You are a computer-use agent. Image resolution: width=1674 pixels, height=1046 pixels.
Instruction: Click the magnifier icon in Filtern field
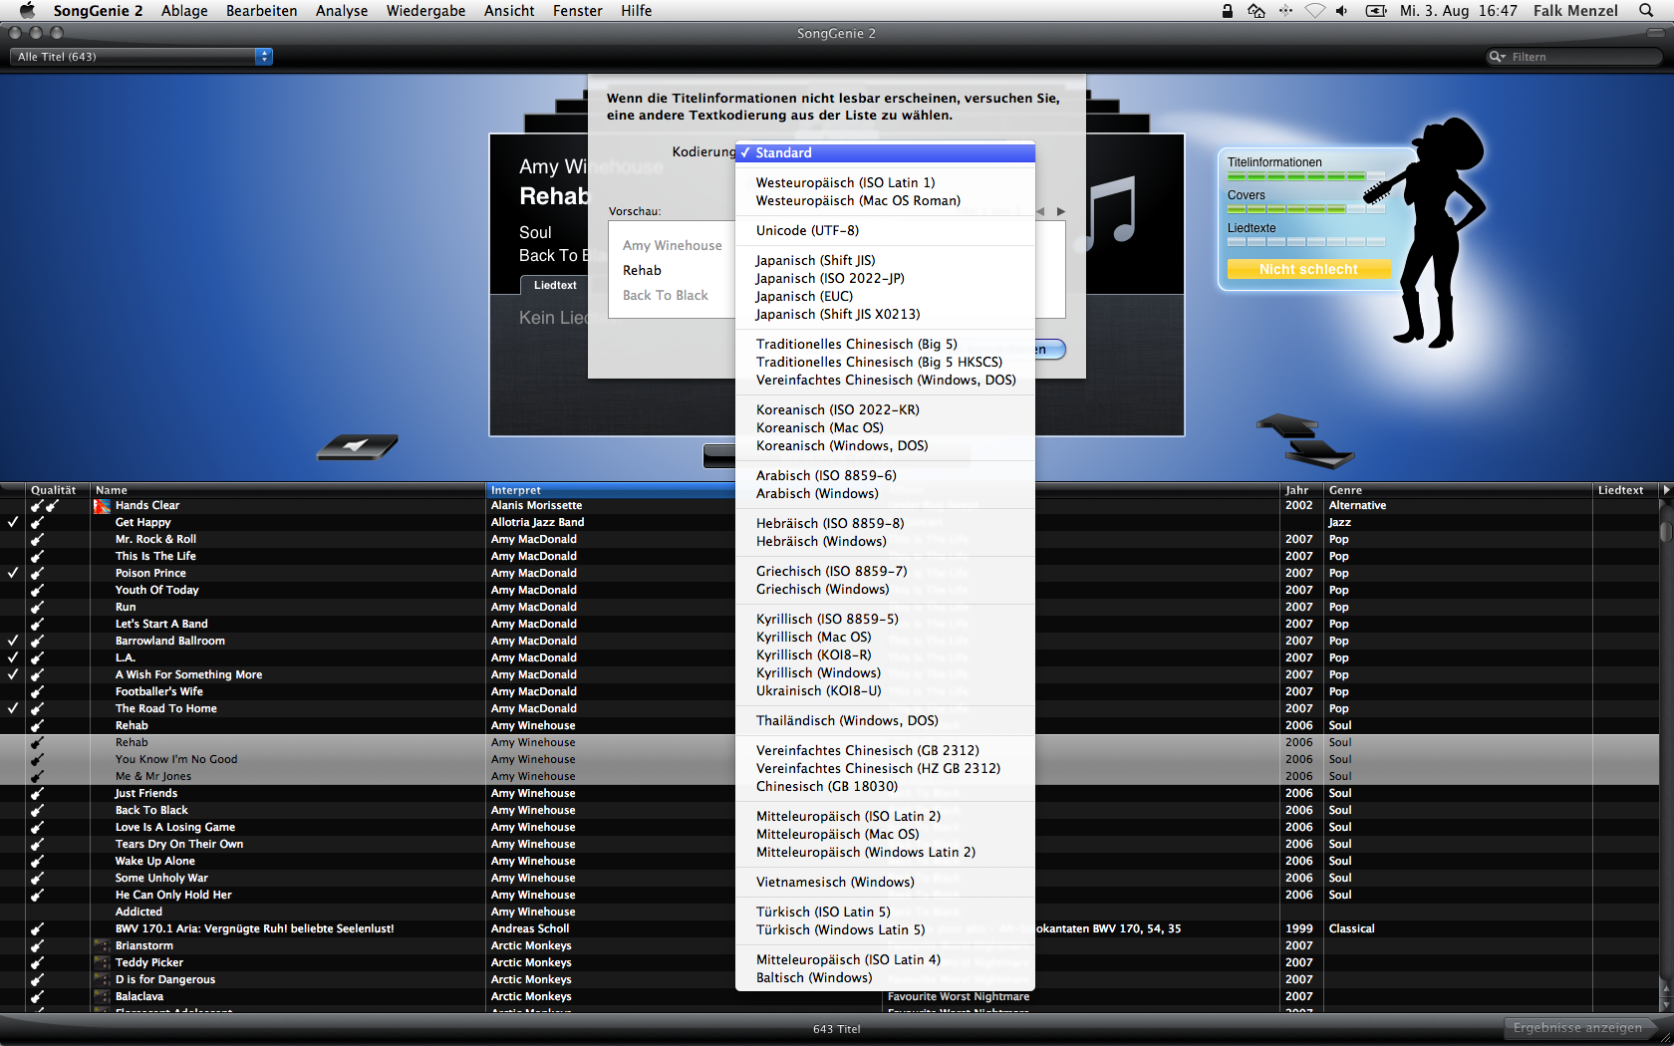pyautogui.click(x=1497, y=57)
